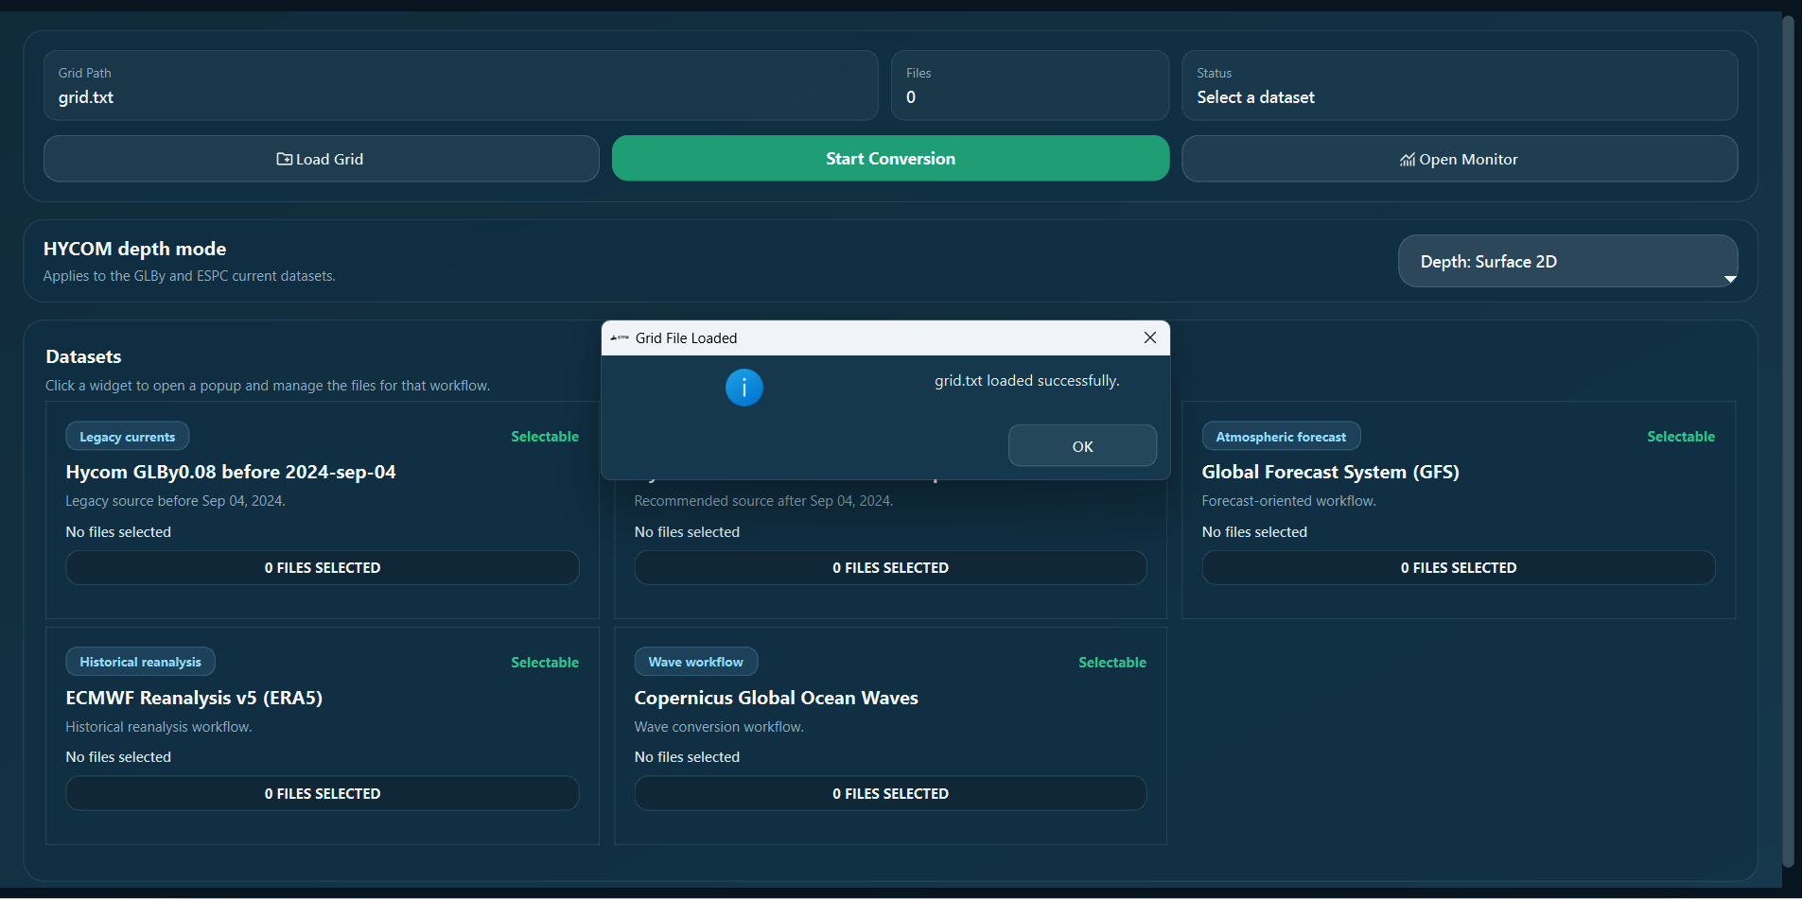Click 'Legacy source before Sep 04, 2024.' text
1802x899 pixels.
tap(175, 501)
